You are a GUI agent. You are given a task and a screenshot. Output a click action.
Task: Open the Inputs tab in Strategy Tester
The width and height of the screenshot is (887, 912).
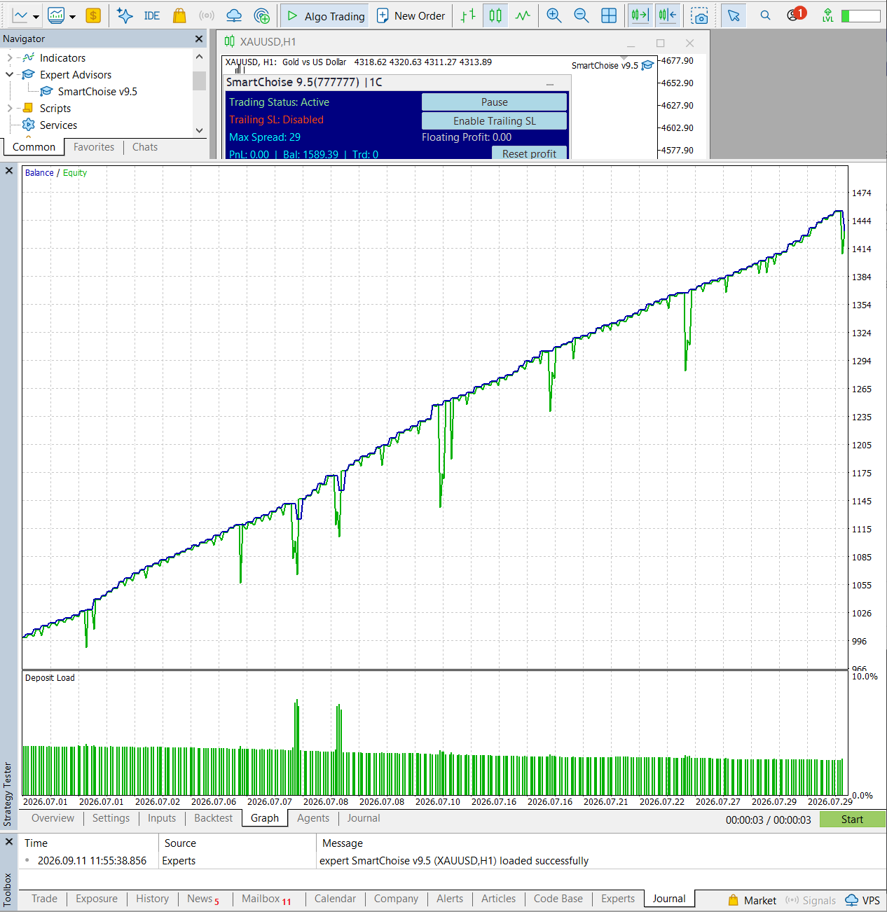coord(162,818)
